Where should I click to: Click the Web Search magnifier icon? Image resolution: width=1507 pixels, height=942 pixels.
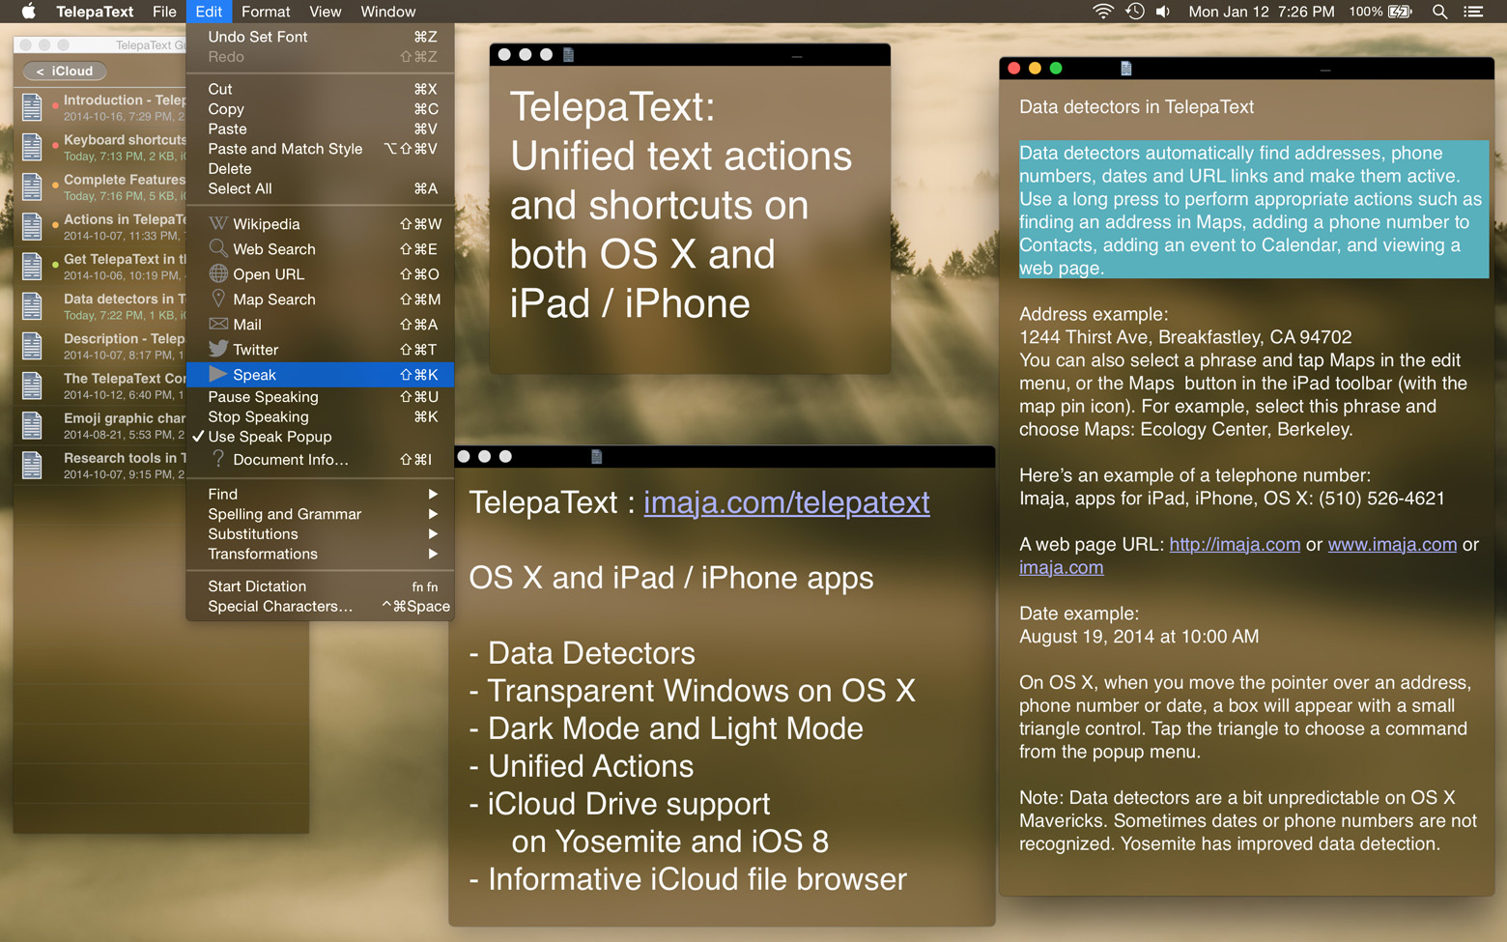[218, 248]
